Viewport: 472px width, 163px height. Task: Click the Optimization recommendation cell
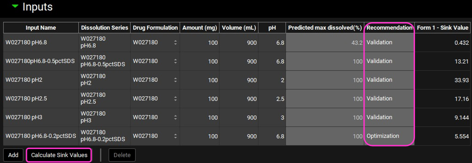(x=389, y=136)
